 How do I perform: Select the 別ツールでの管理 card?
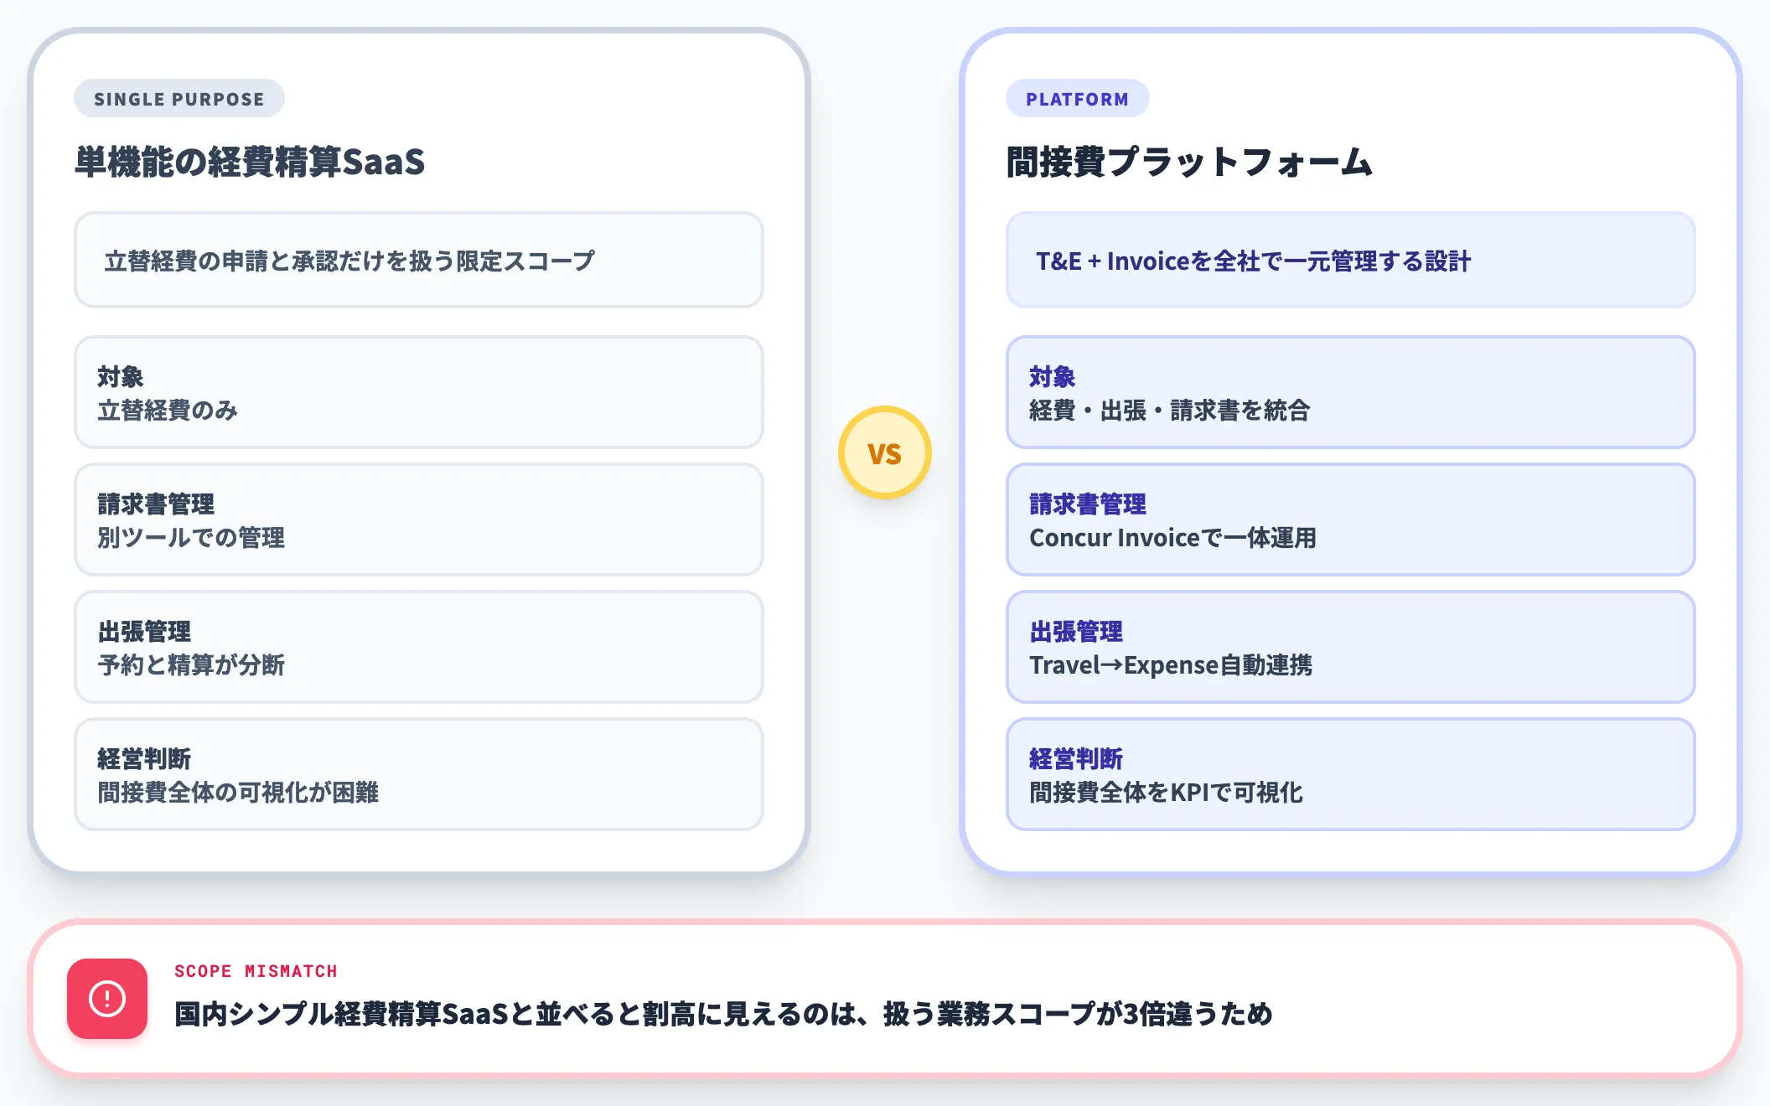pos(419,519)
